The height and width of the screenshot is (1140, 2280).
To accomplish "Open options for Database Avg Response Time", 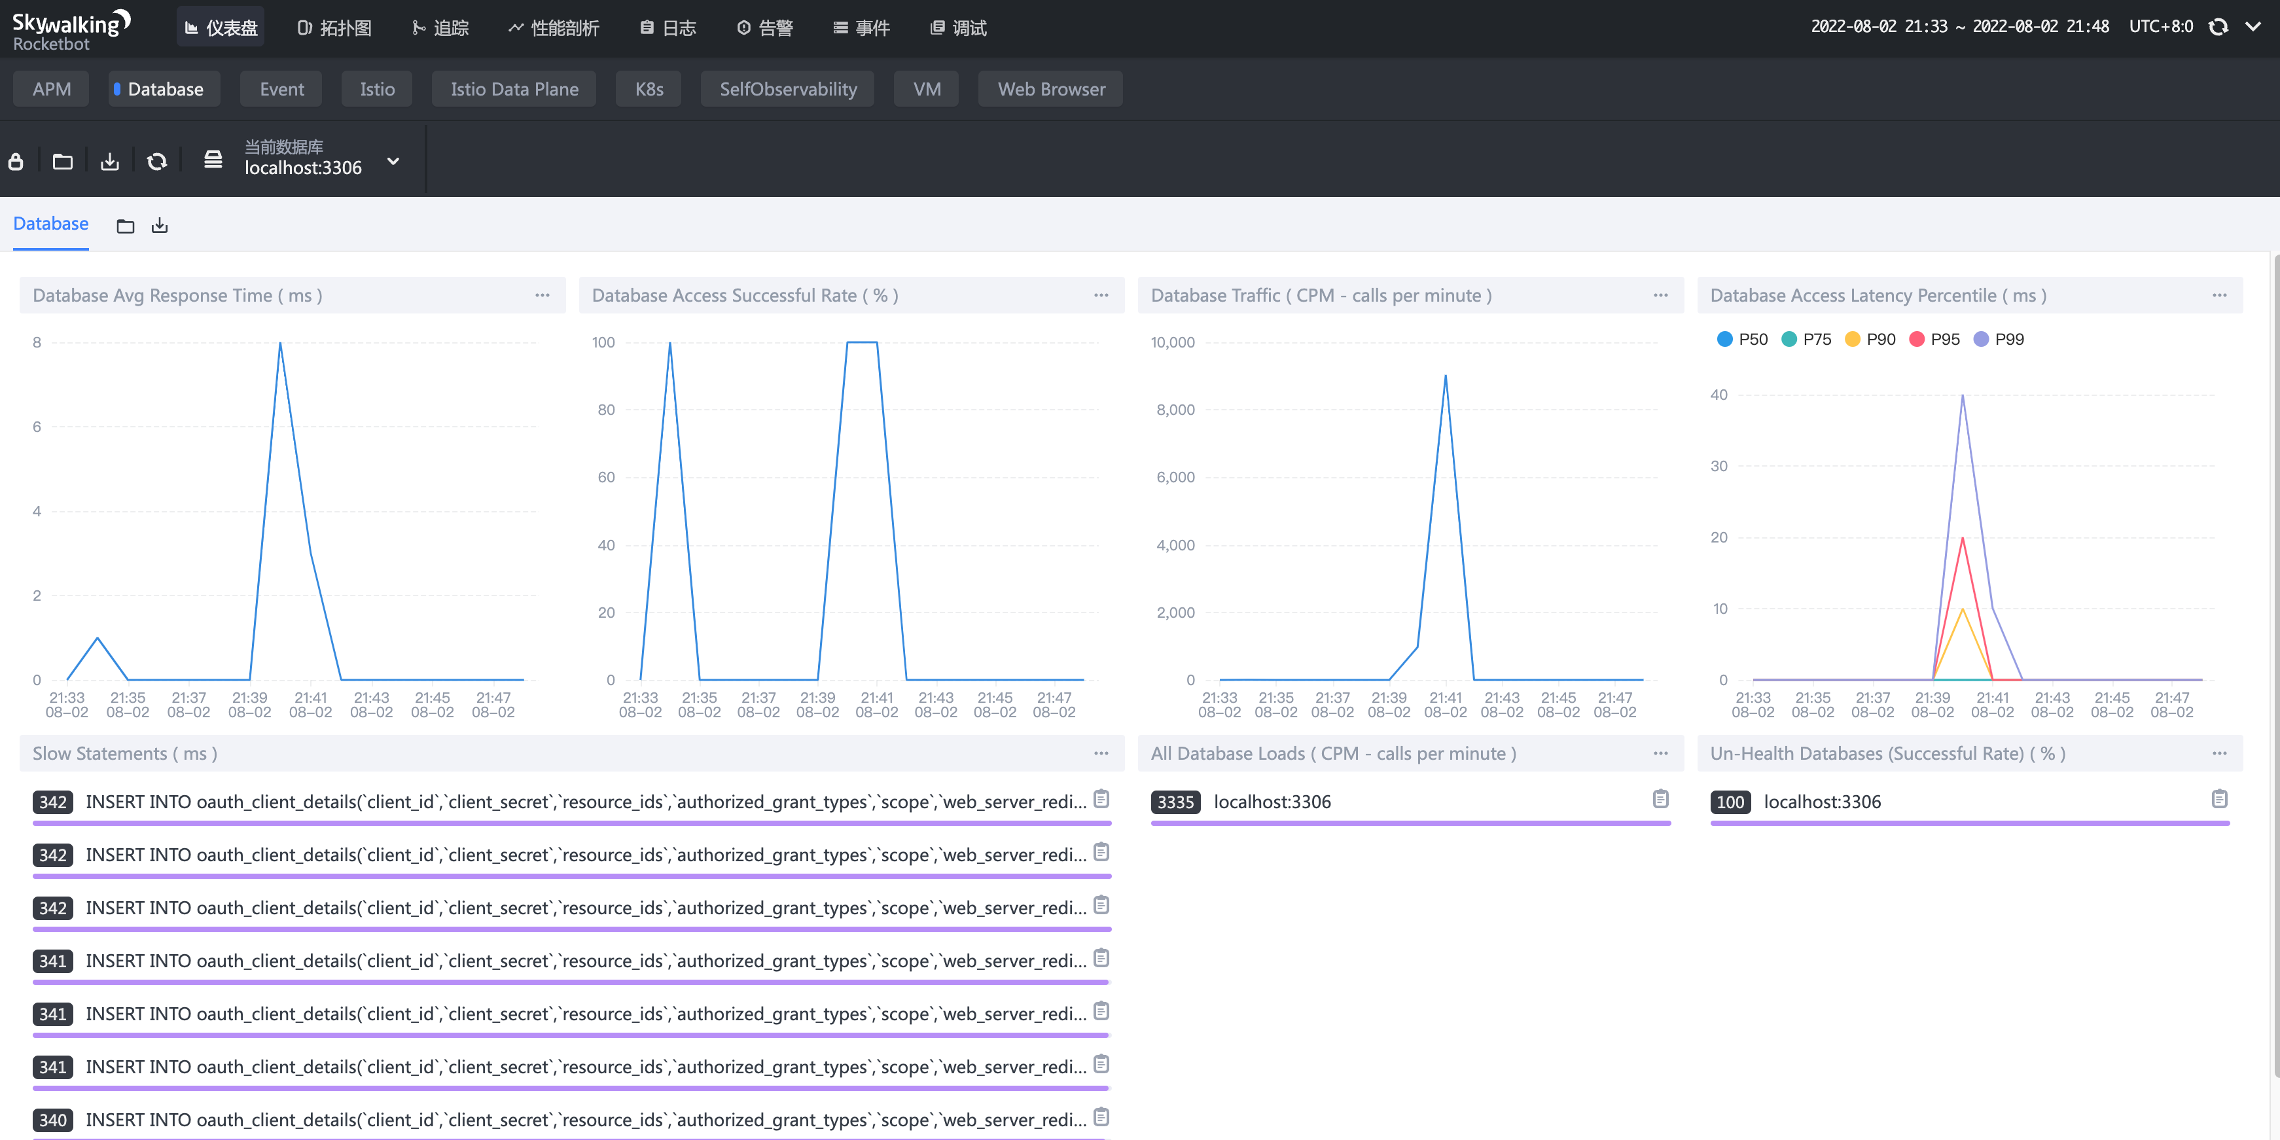I will [543, 296].
